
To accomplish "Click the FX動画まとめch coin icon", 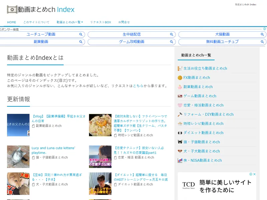I will [x=180, y=78].
